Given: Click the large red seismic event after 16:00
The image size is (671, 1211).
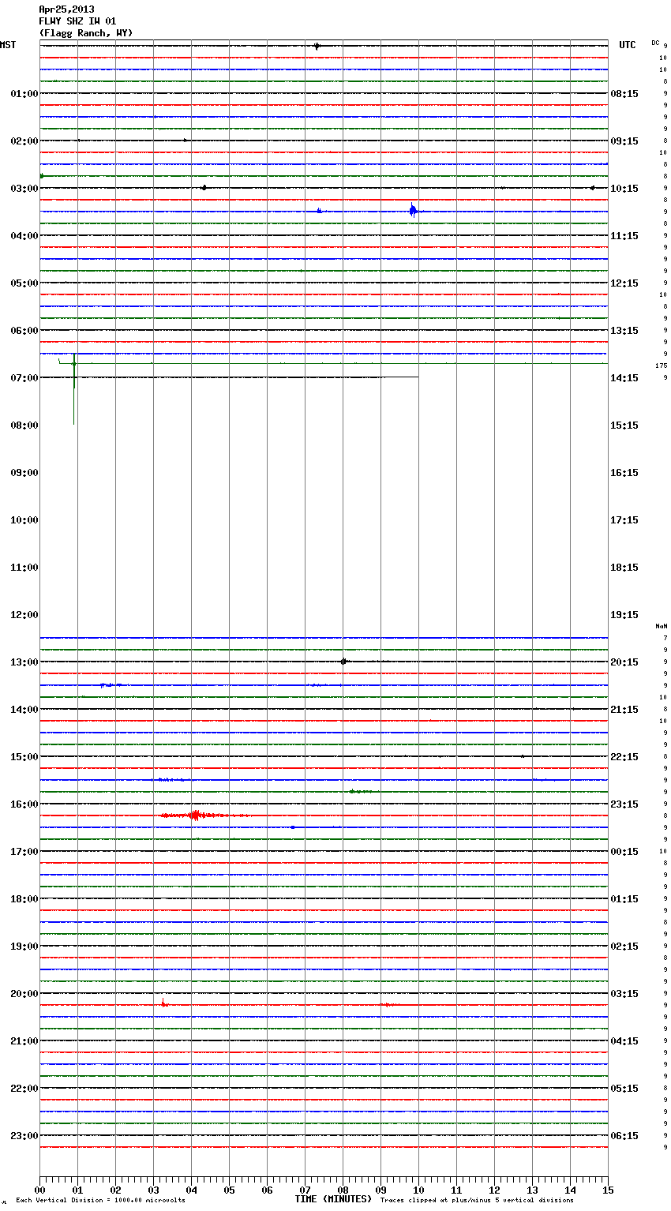Looking at the screenshot, I should click(204, 815).
